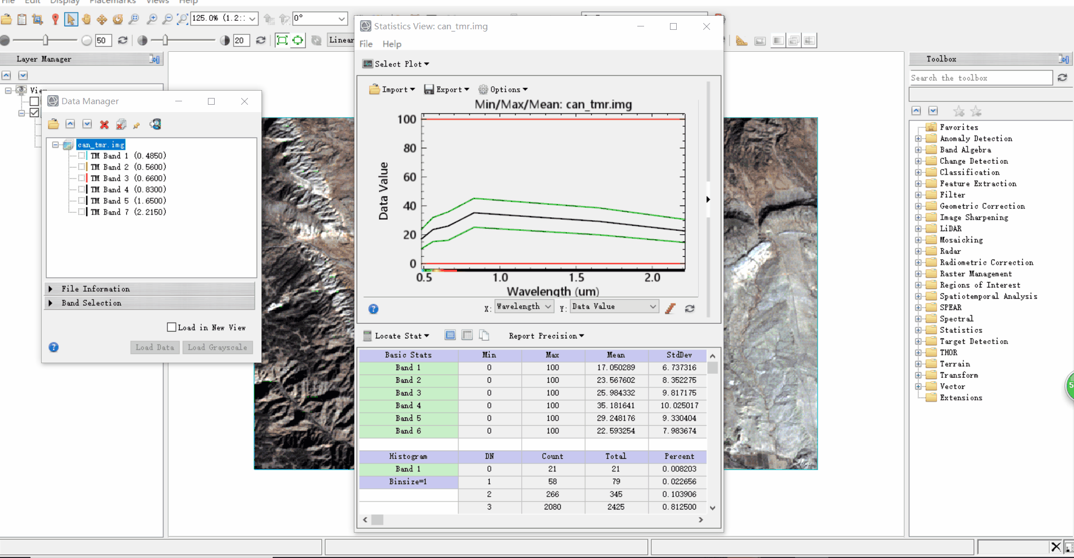This screenshot has width=1074, height=558.
Task: Adjust the brightness slider handle
Action: tap(46, 40)
